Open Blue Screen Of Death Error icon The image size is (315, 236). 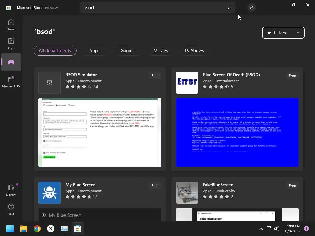pyautogui.click(x=187, y=82)
